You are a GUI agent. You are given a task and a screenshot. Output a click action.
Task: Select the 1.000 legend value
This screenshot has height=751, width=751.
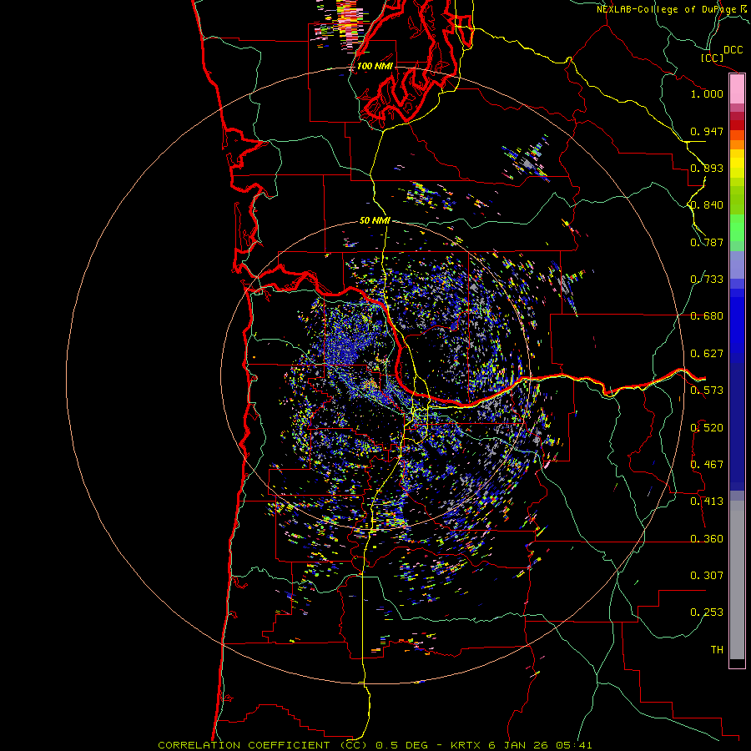click(707, 93)
